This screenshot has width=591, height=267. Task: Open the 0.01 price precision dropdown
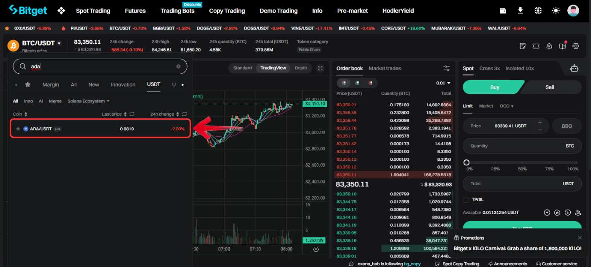[x=443, y=83]
